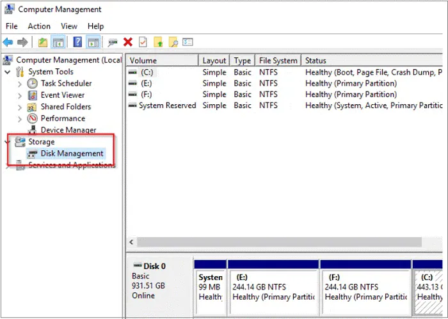Click the volume list horizontal scrollbar thumb

coord(280,242)
